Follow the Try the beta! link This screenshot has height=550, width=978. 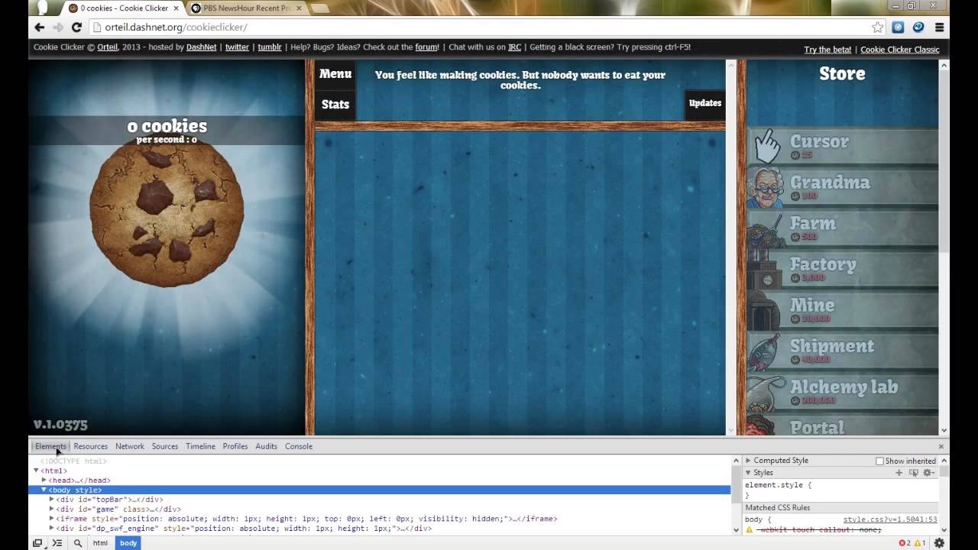[x=827, y=50]
